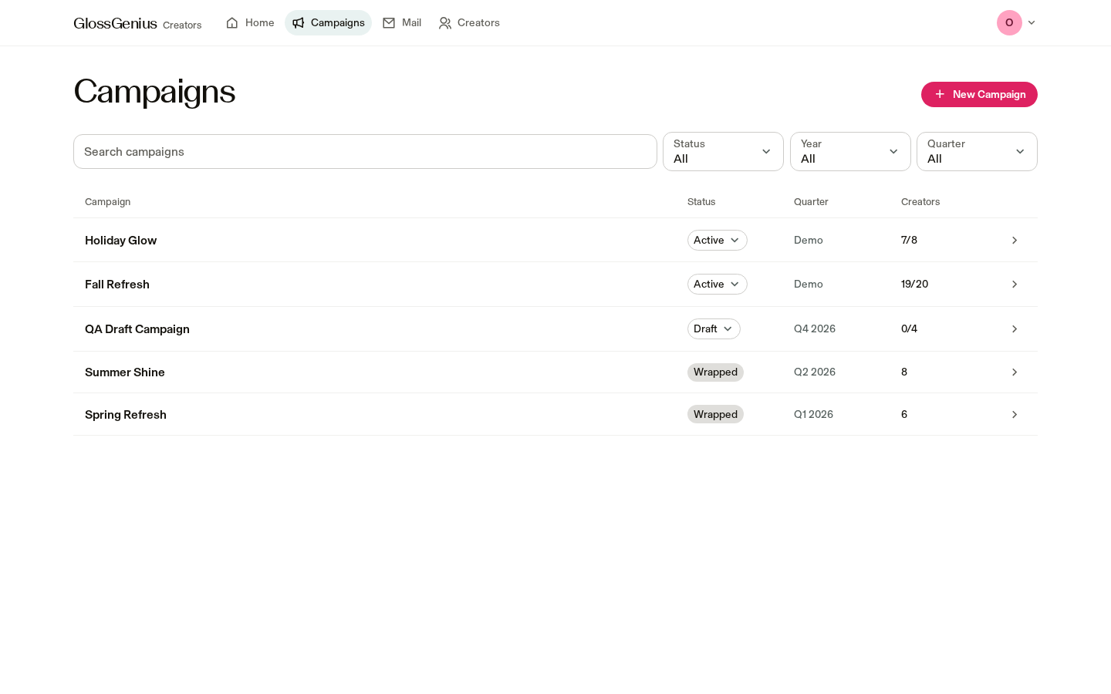Image resolution: width=1111 pixels, height=694 pixels.
Task: Click Holiday Glow row arrow chevron
Action: point(1015,241)
